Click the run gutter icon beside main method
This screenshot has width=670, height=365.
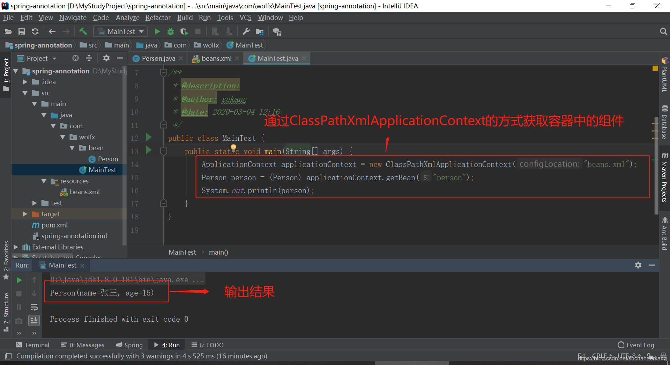pos(148,150)
